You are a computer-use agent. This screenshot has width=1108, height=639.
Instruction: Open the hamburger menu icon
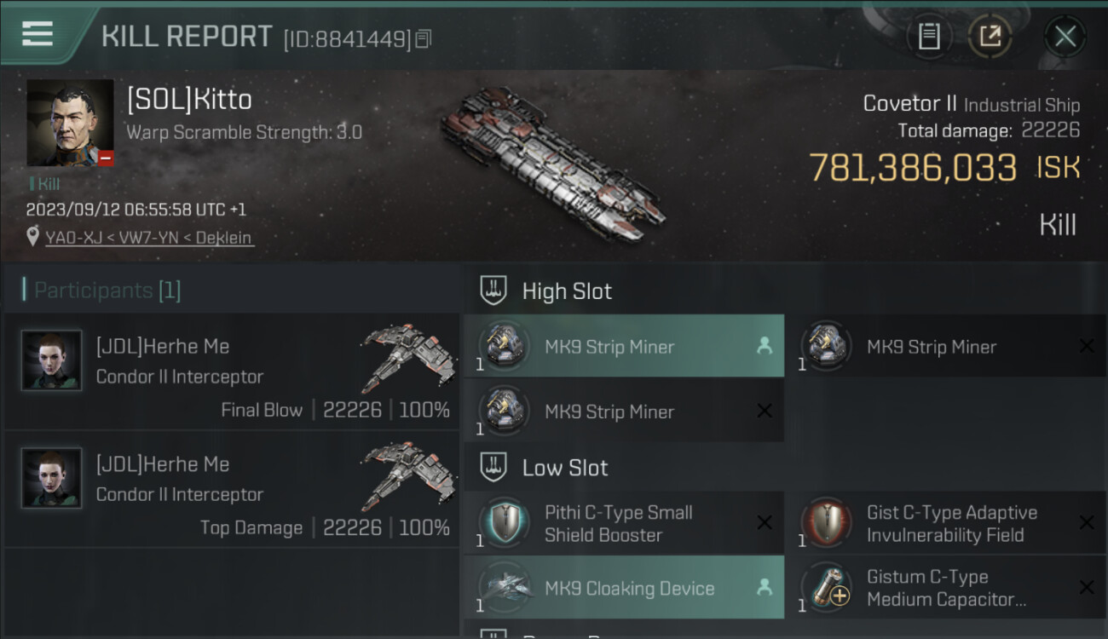click(38, 34)
